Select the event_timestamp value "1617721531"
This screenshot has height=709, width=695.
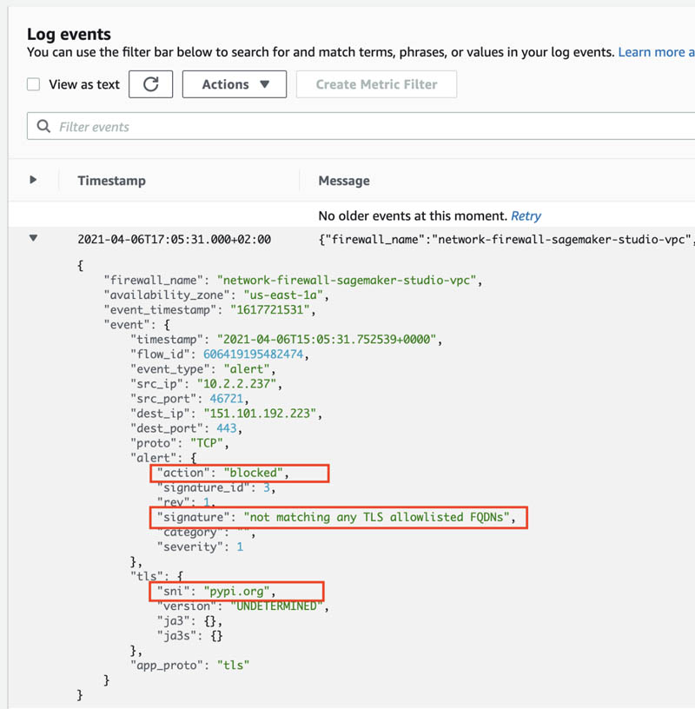(x=270, y=309)
